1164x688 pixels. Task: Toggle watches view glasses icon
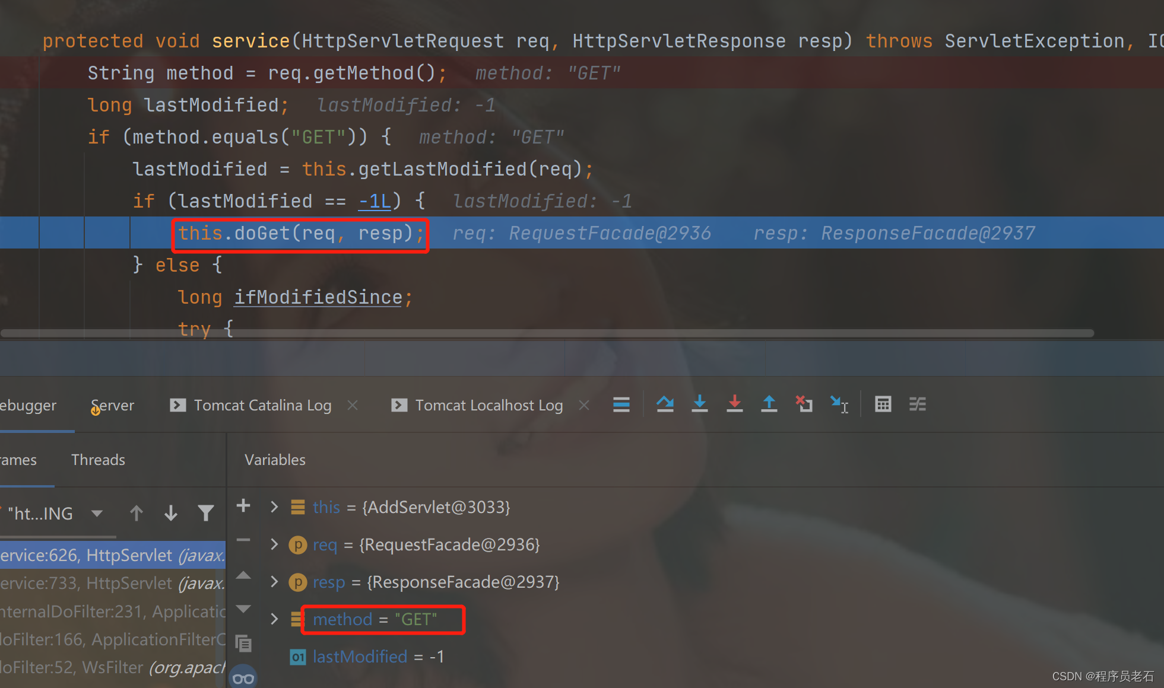point(243,679)
